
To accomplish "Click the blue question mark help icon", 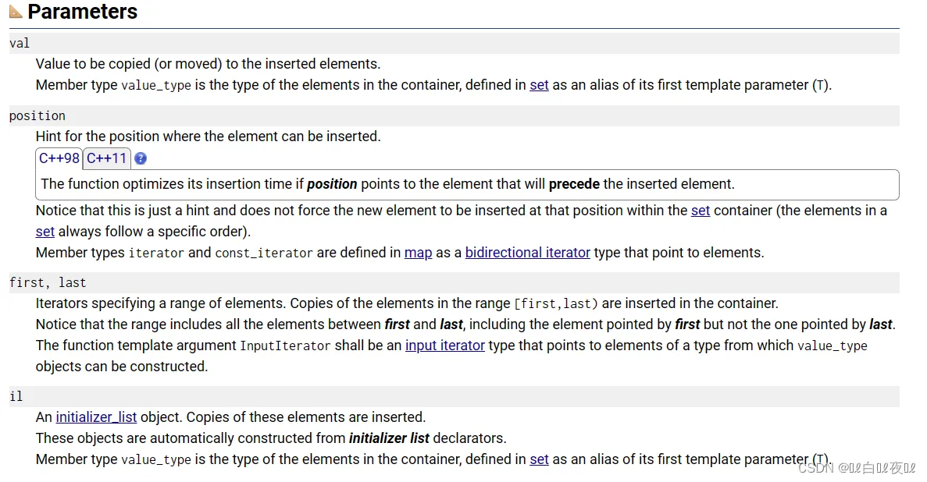I will coord(141,158).
